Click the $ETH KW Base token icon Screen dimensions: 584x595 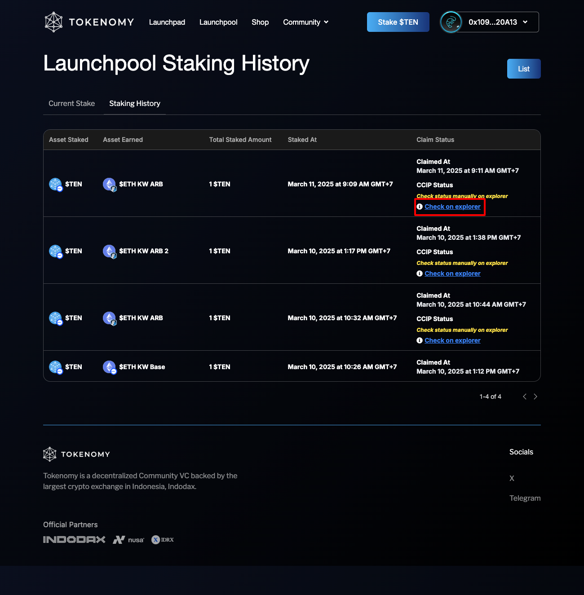[110, 367]
